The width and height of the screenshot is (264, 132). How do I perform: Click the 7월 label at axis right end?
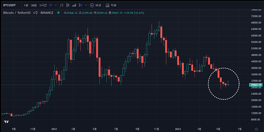click(x=240, y=129)
